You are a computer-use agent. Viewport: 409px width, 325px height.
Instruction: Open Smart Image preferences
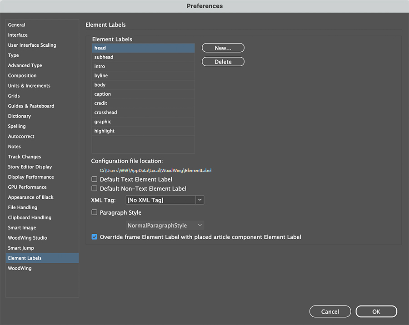[x=42, y=228]
